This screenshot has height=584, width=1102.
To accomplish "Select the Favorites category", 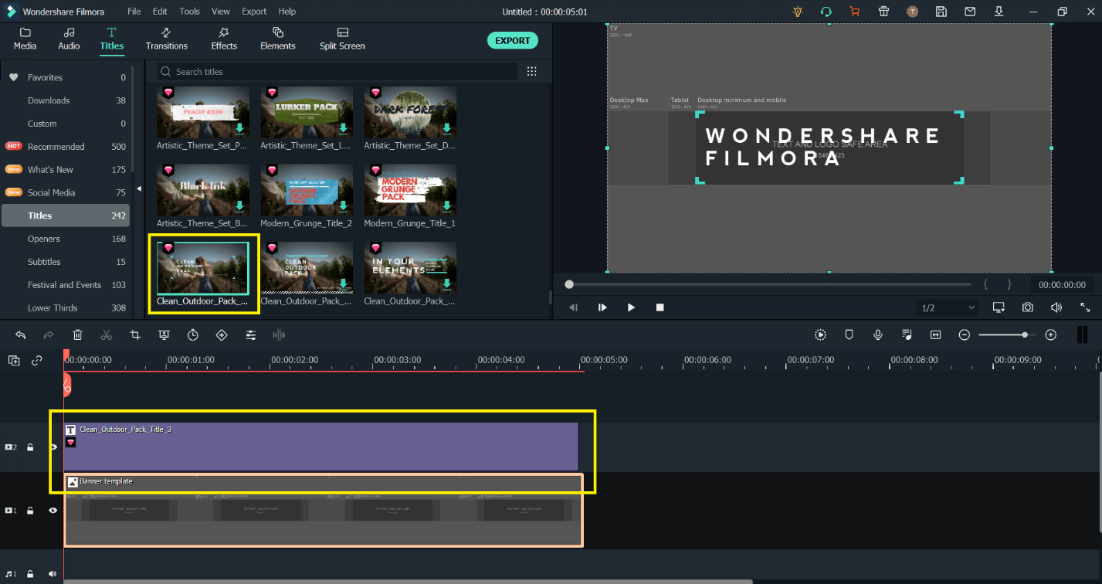I will 66,77.
